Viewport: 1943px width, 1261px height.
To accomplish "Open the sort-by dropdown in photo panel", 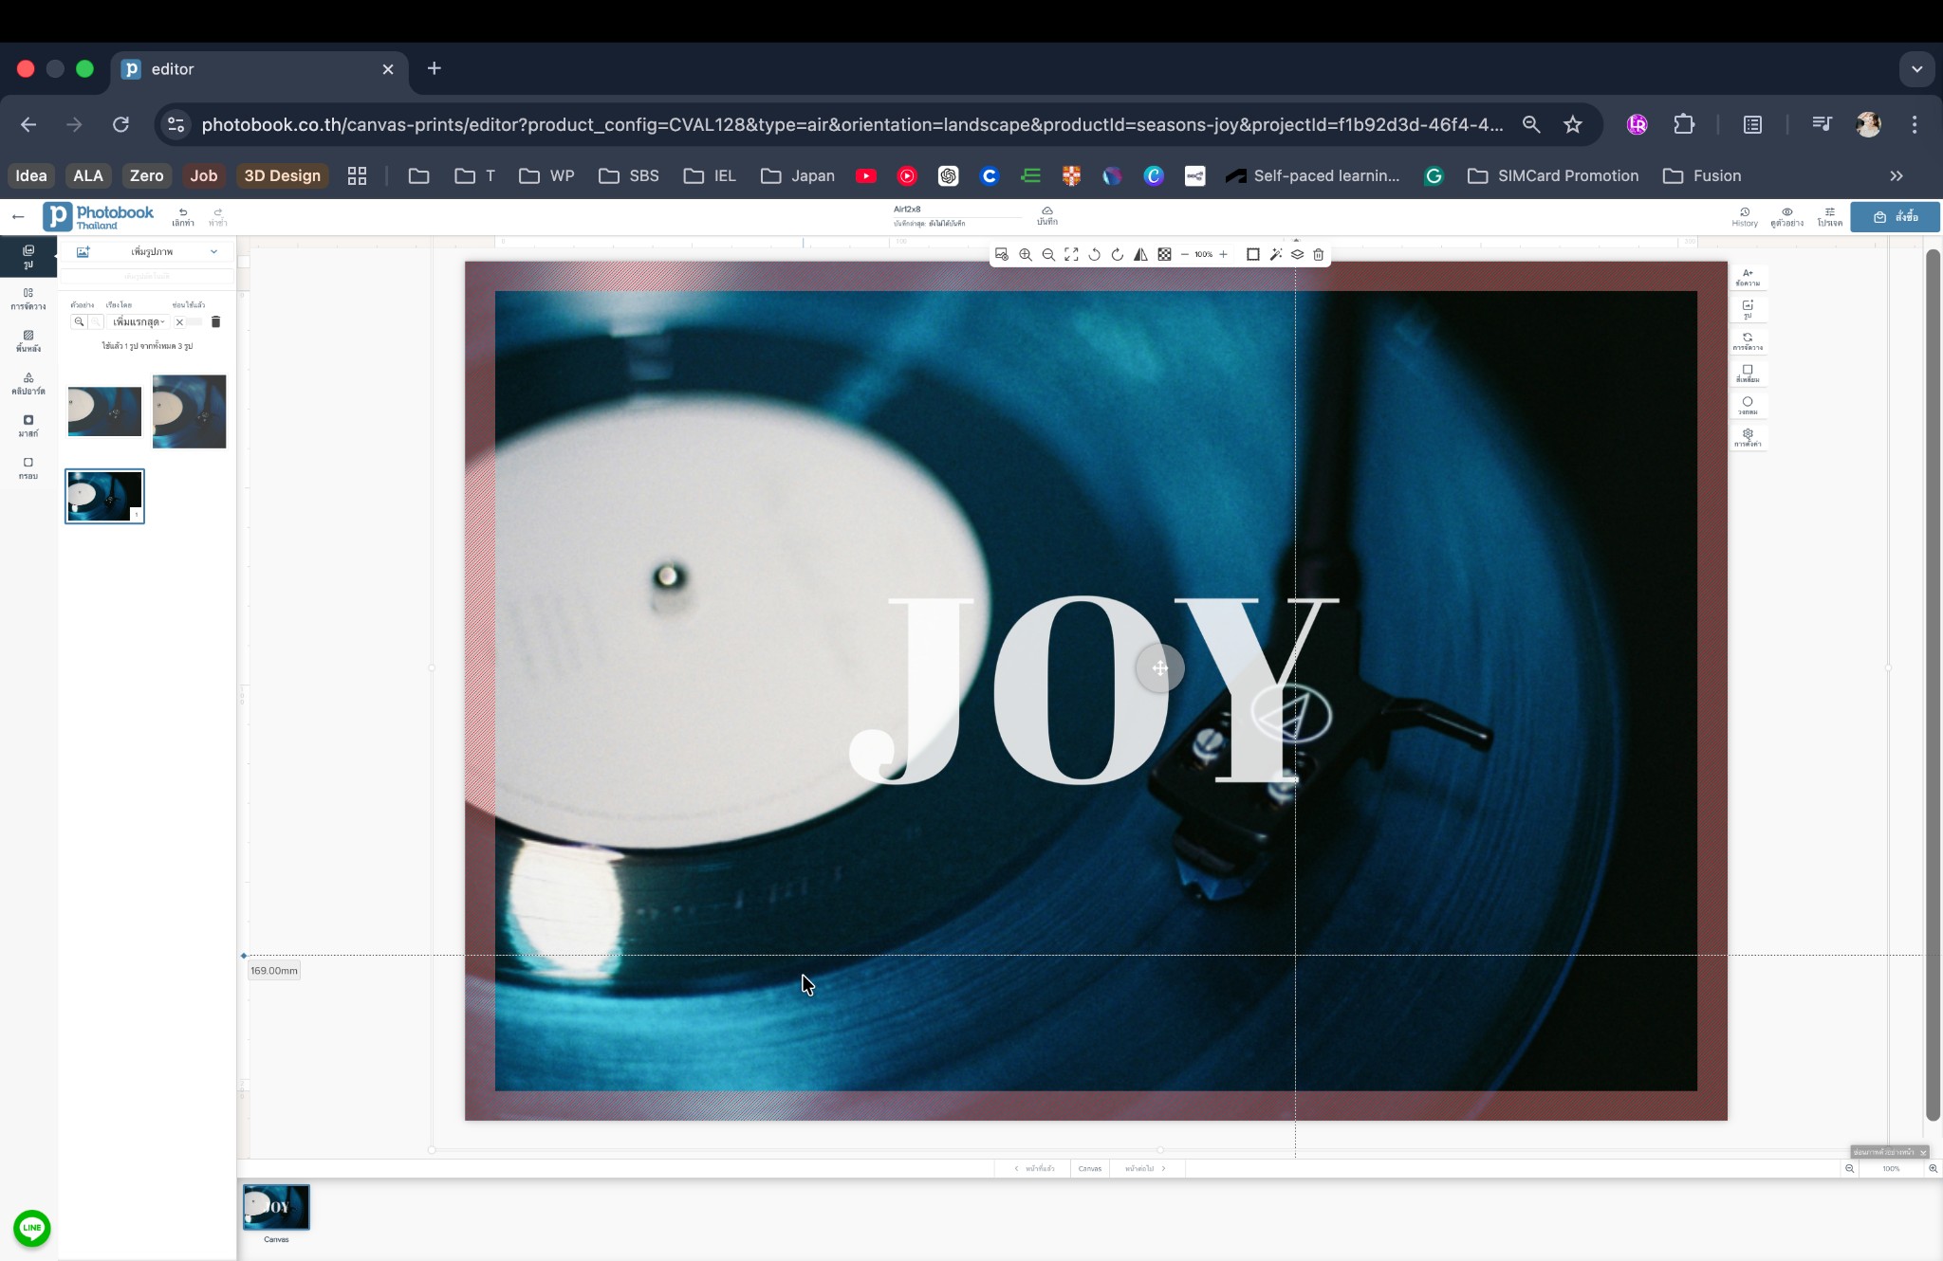I will tap(139, 322).
